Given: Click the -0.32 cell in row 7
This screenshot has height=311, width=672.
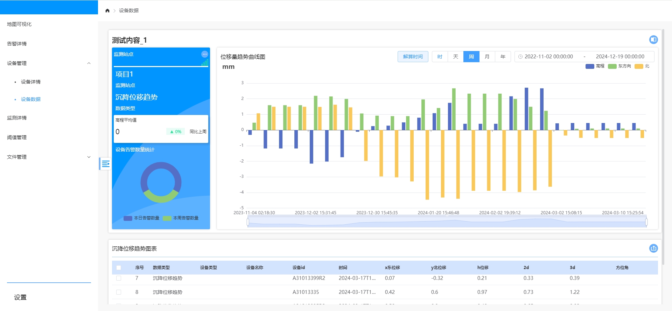Looking at the screenshot, I should (437, 278).
